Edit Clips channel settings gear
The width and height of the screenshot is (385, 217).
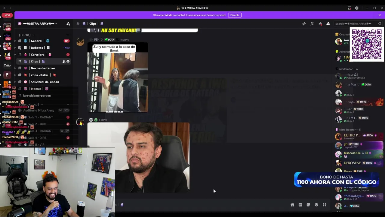tap(68, 61)
